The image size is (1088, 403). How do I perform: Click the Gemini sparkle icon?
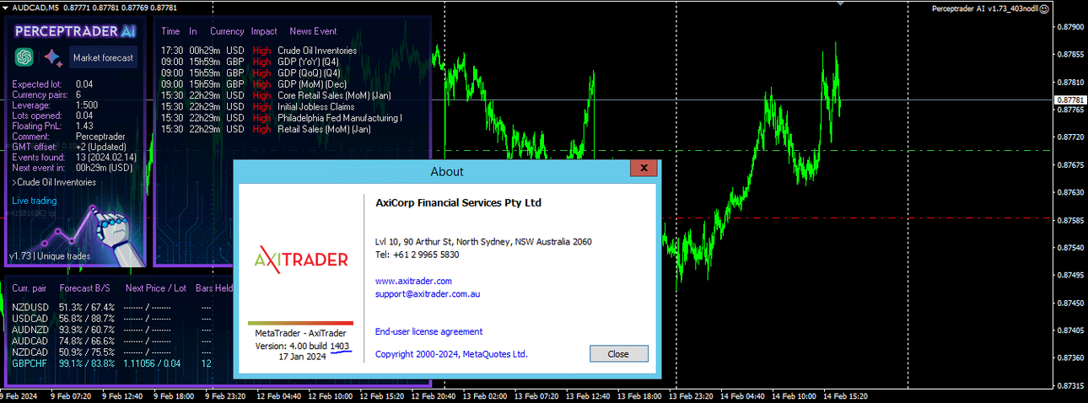[52, 57]
